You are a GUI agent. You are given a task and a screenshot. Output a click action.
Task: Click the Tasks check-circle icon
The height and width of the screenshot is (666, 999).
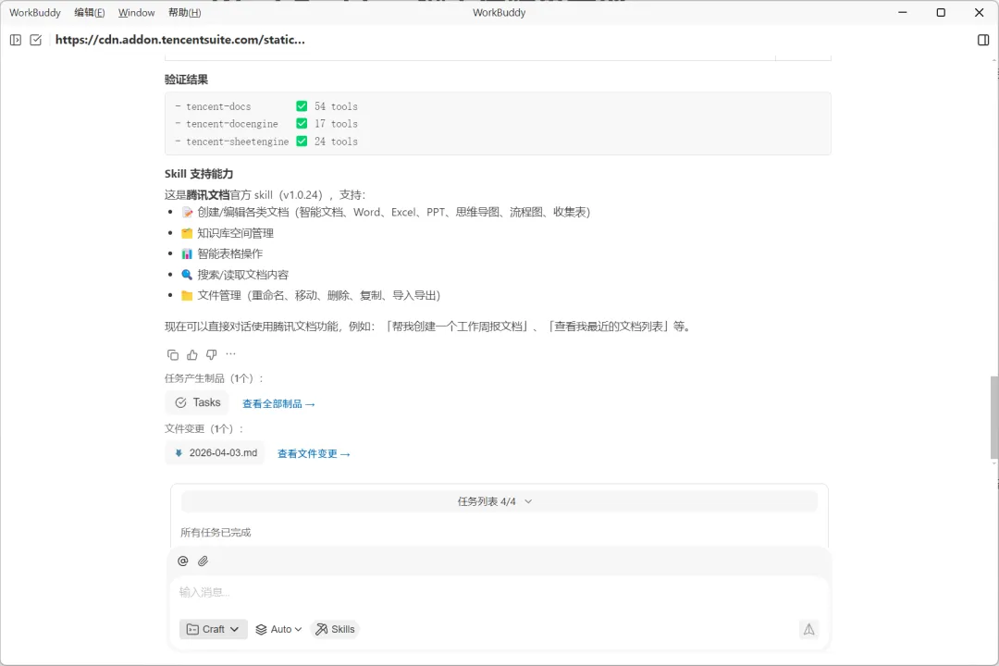click(181, 402)
